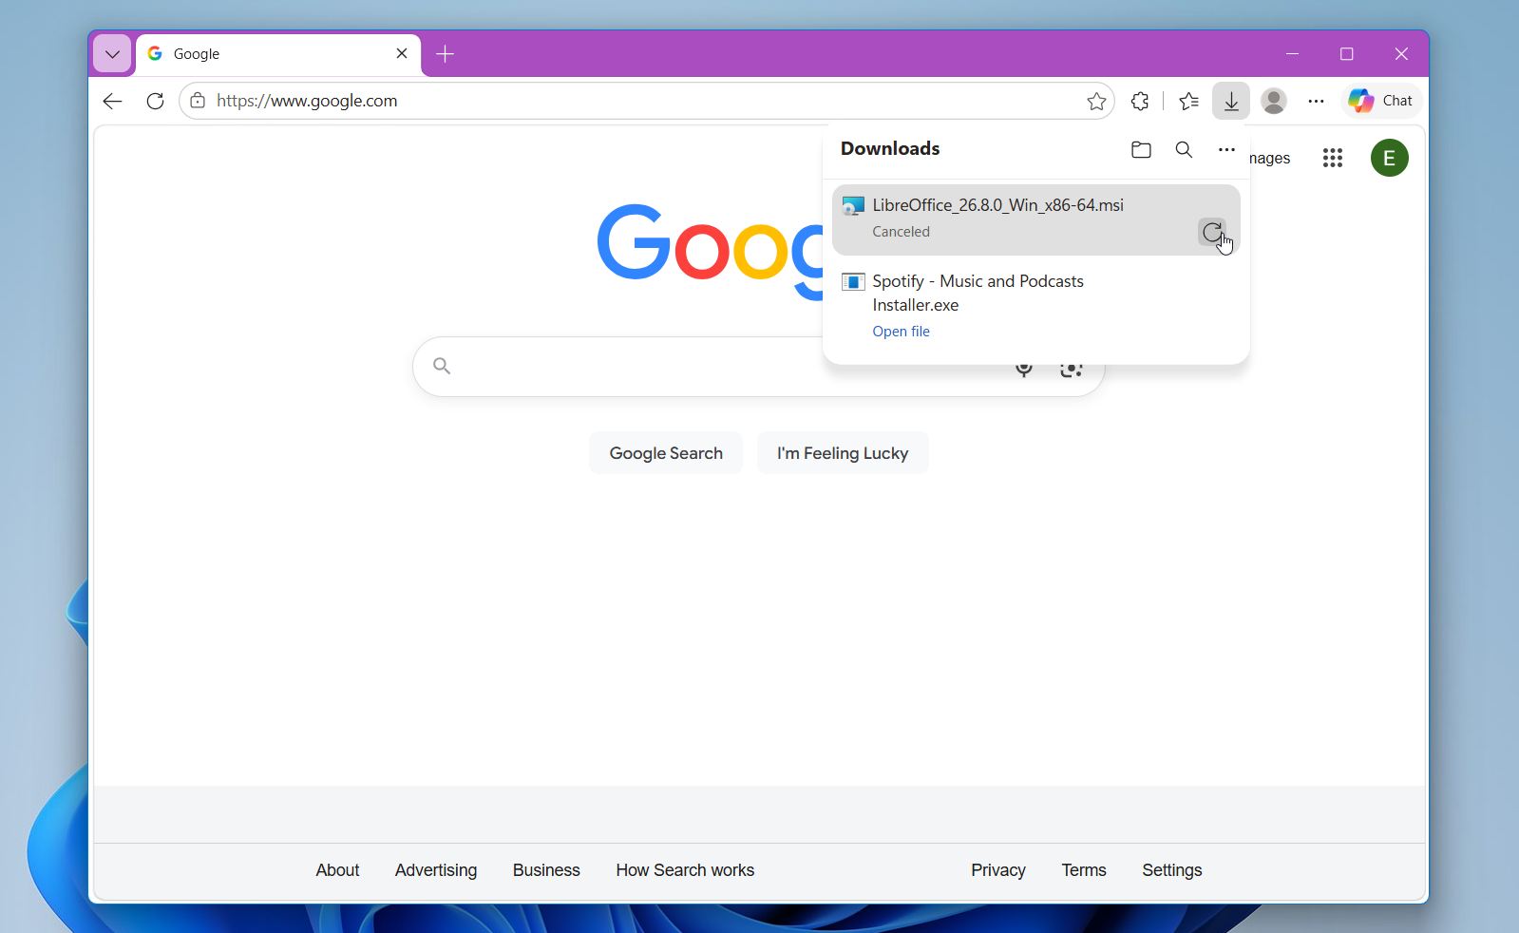Expand the tab actions dropdown
The image size is (1519, 933).
click(112, 54)
